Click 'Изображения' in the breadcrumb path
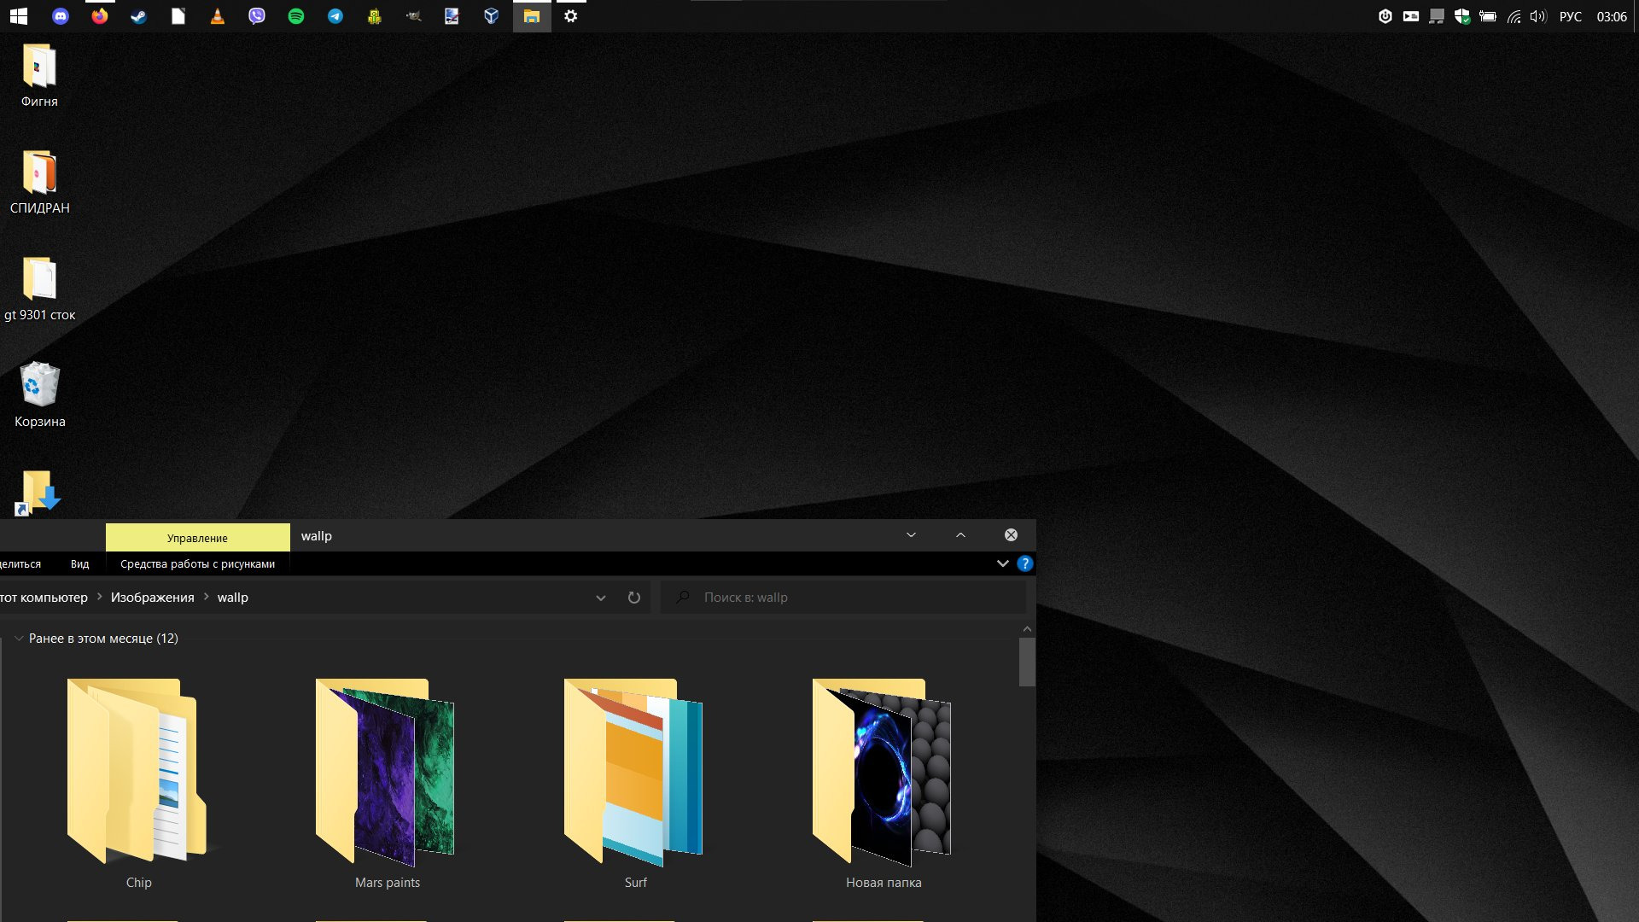The image size is (1639, 922). pyautogui.click(x=152, y=598)
